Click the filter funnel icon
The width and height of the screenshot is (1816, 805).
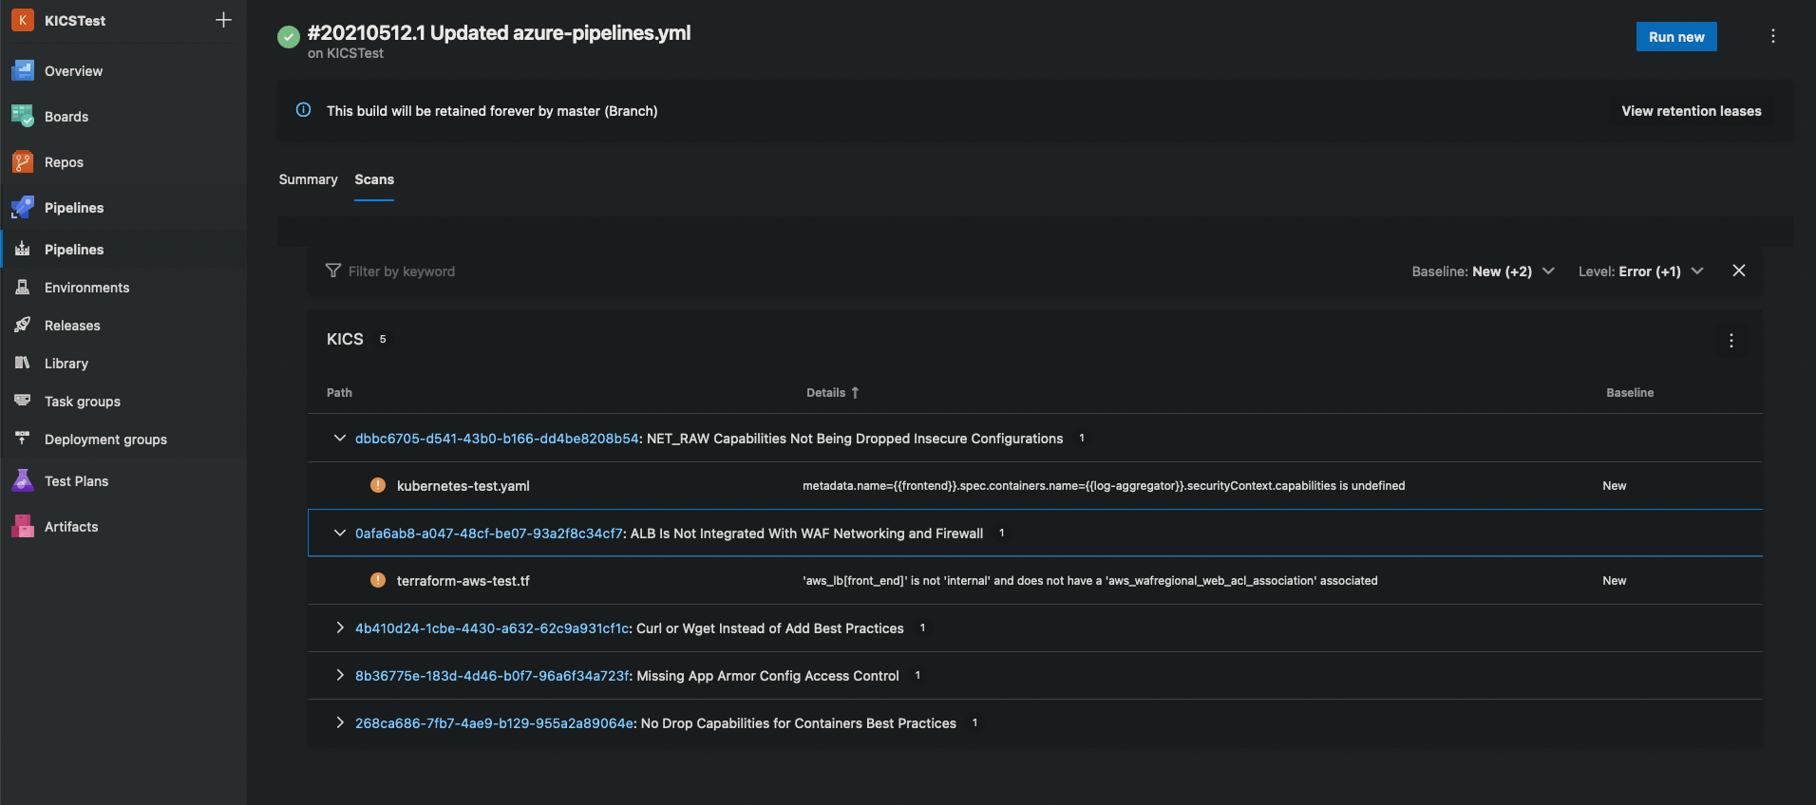point(333,271)
